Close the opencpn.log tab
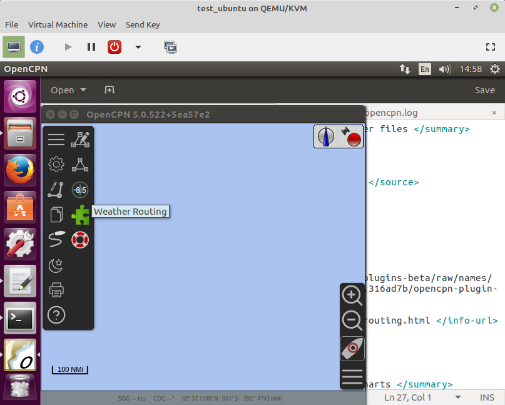Image resolution: width=505 pixels, height=405 pixels. point(494,113)
